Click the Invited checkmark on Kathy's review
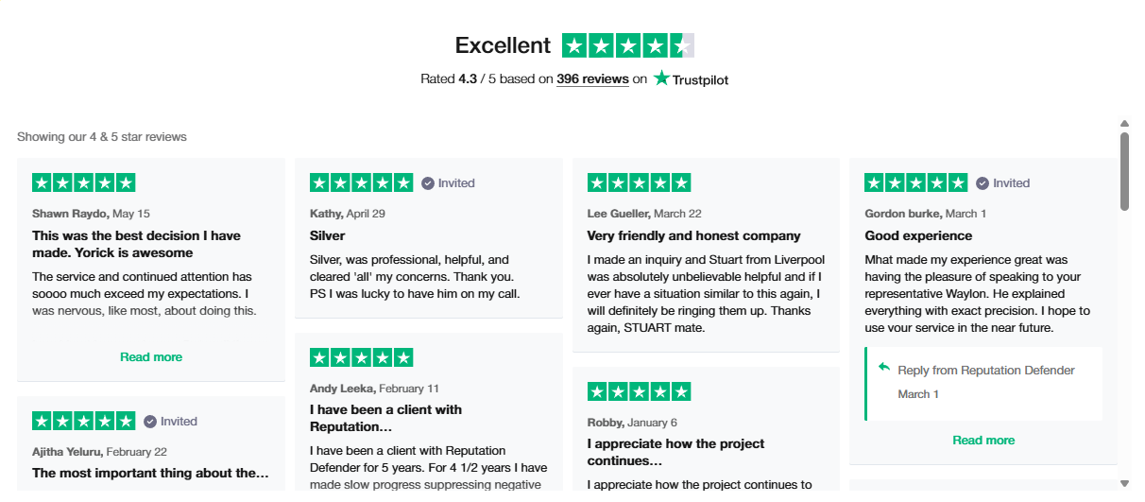The image size is (1145, 502). (x=428, y=183)
